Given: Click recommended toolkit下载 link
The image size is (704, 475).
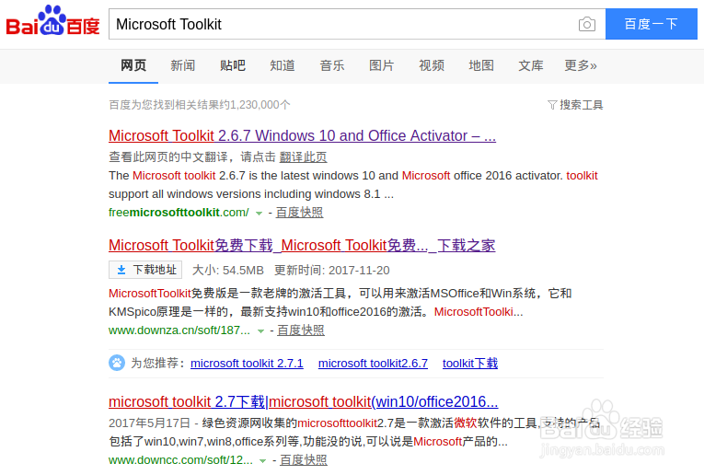Looking at the screenshot, I should tap(470, 364).
